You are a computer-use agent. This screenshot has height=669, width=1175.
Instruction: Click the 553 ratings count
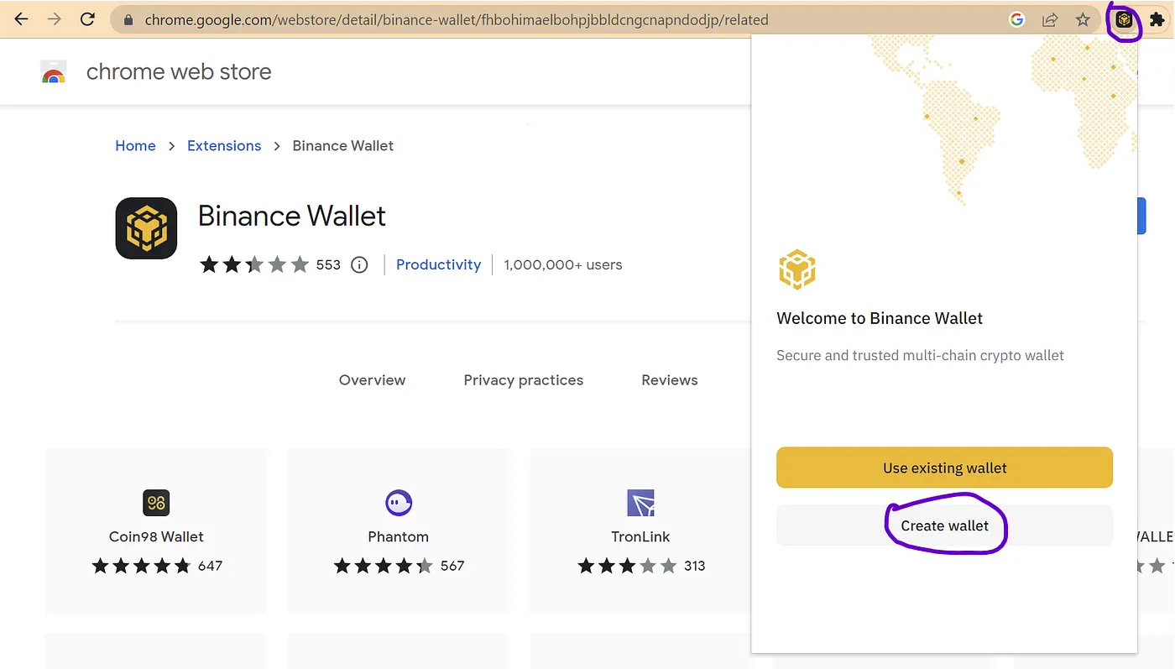[328, 265]
